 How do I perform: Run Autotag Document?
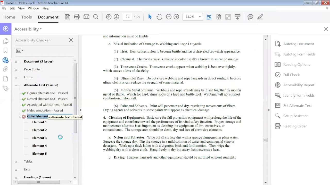tap(294, 44)
